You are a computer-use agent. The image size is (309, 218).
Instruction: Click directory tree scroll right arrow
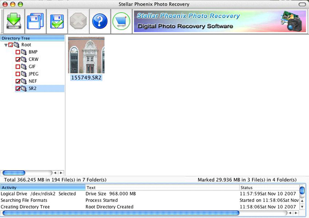click(x=61, y=173)
